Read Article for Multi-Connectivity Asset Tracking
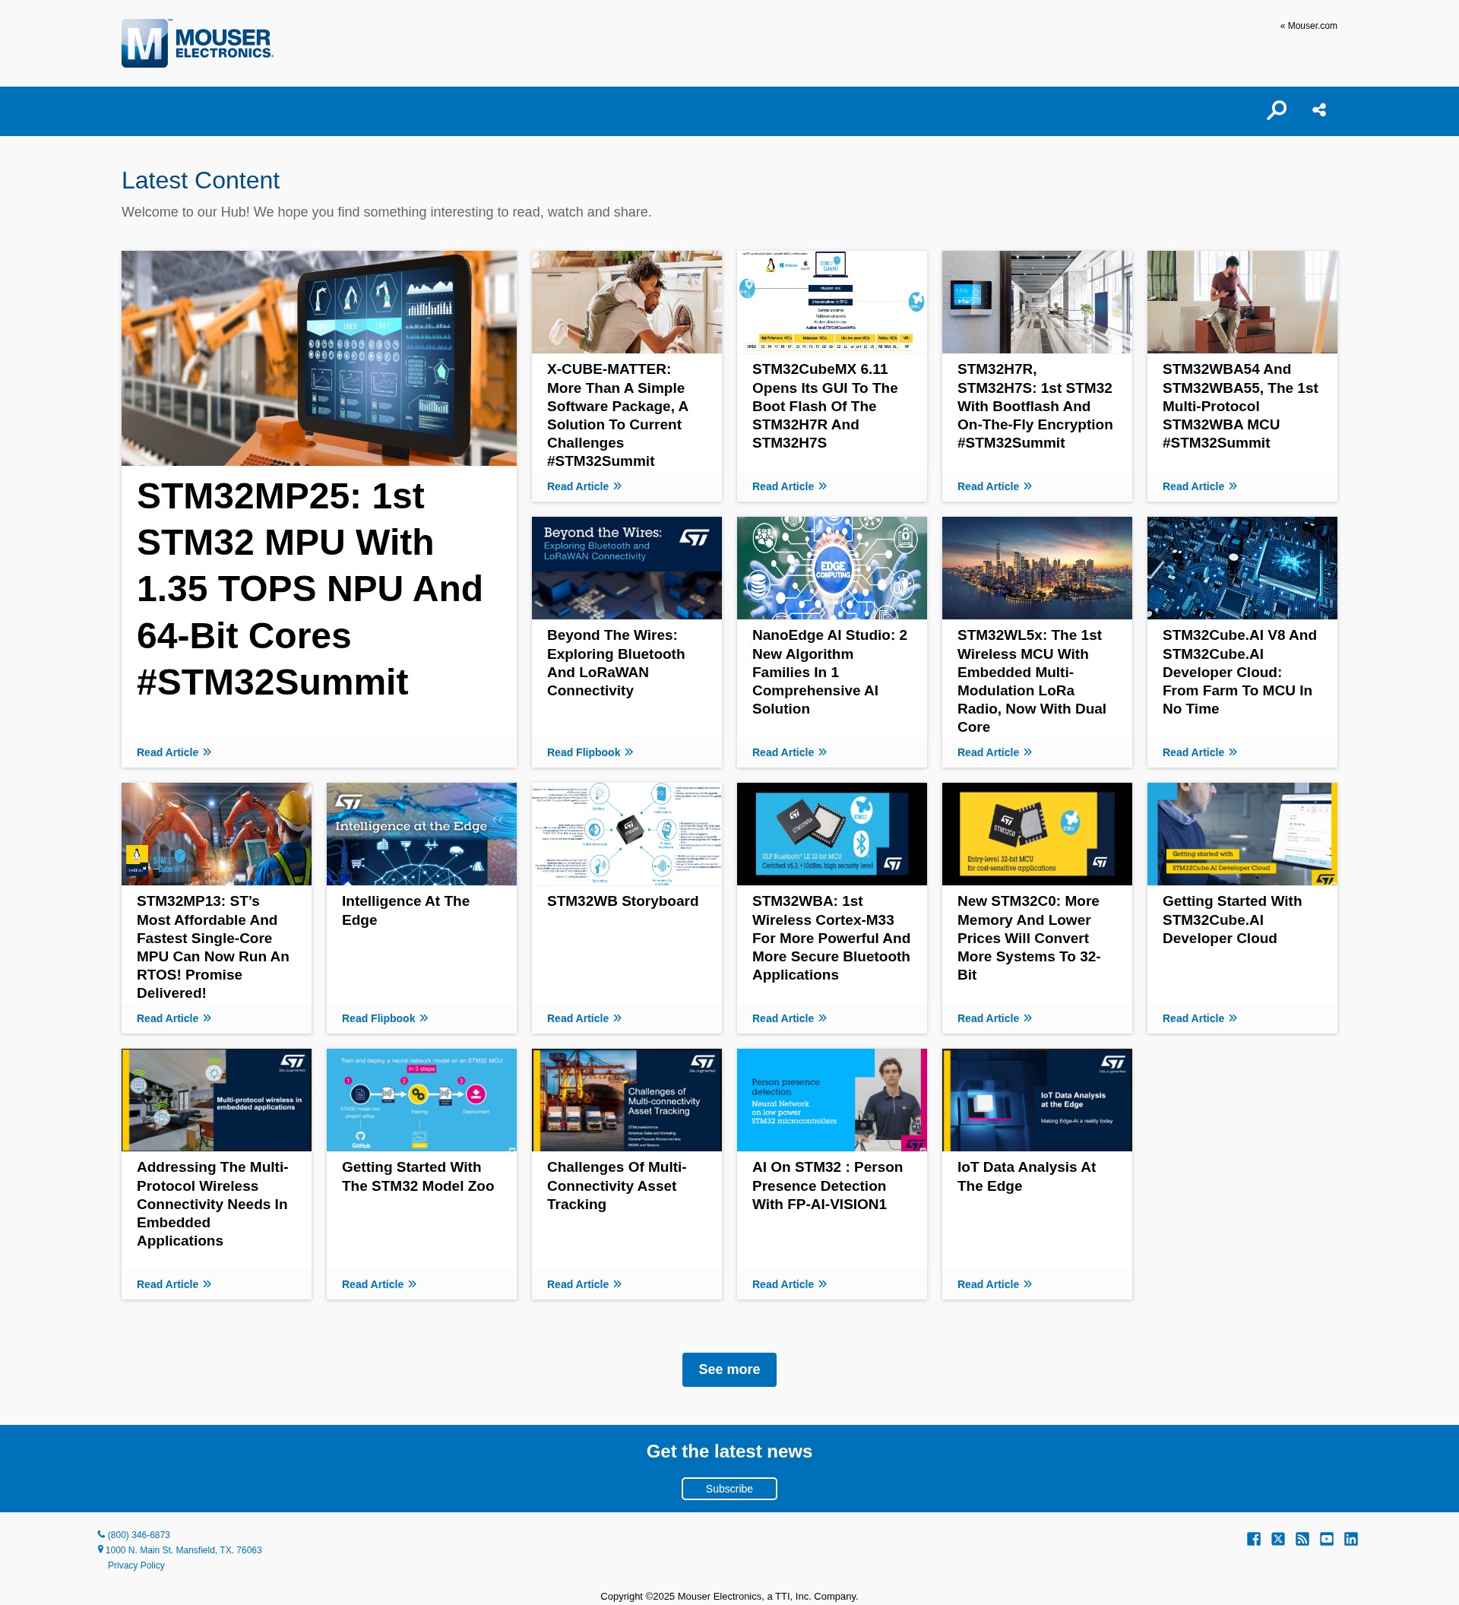1459x1605 pixels. (x=584, y=1284)
